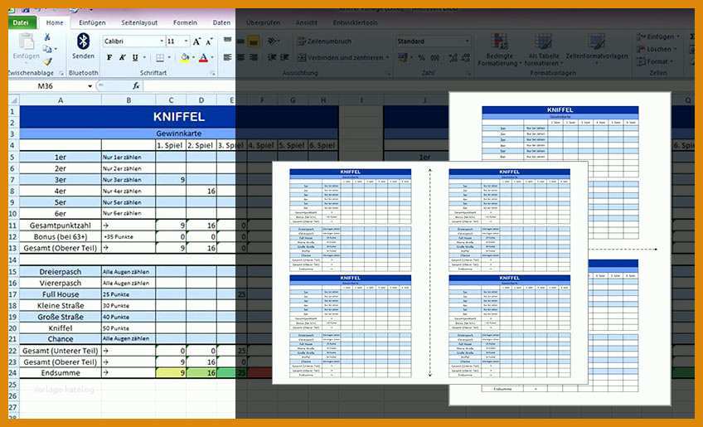Screen dimensions: 703x427
Task: Switch to the Seitenlayout tab
Action: coord(139,22)
